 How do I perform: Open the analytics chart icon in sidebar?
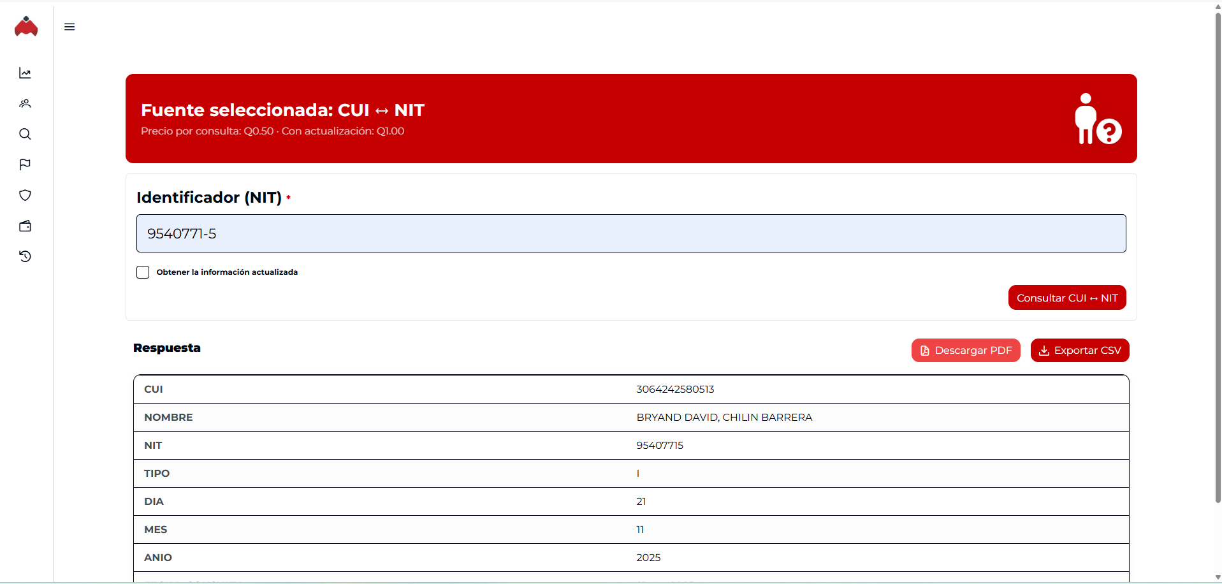click(x=25, y=73)
